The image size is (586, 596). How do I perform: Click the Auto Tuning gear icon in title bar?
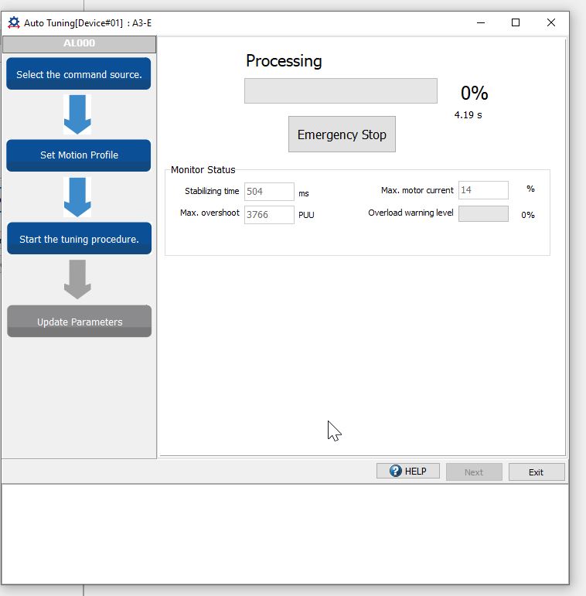pos(14,23)
